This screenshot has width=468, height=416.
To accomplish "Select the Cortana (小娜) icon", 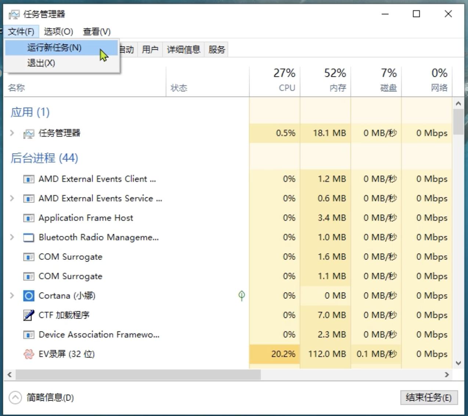I will click(x=29, y=295).
